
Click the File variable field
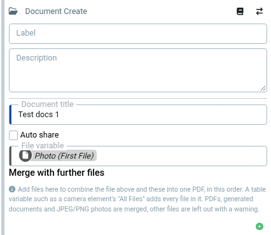tap(138, 156)
